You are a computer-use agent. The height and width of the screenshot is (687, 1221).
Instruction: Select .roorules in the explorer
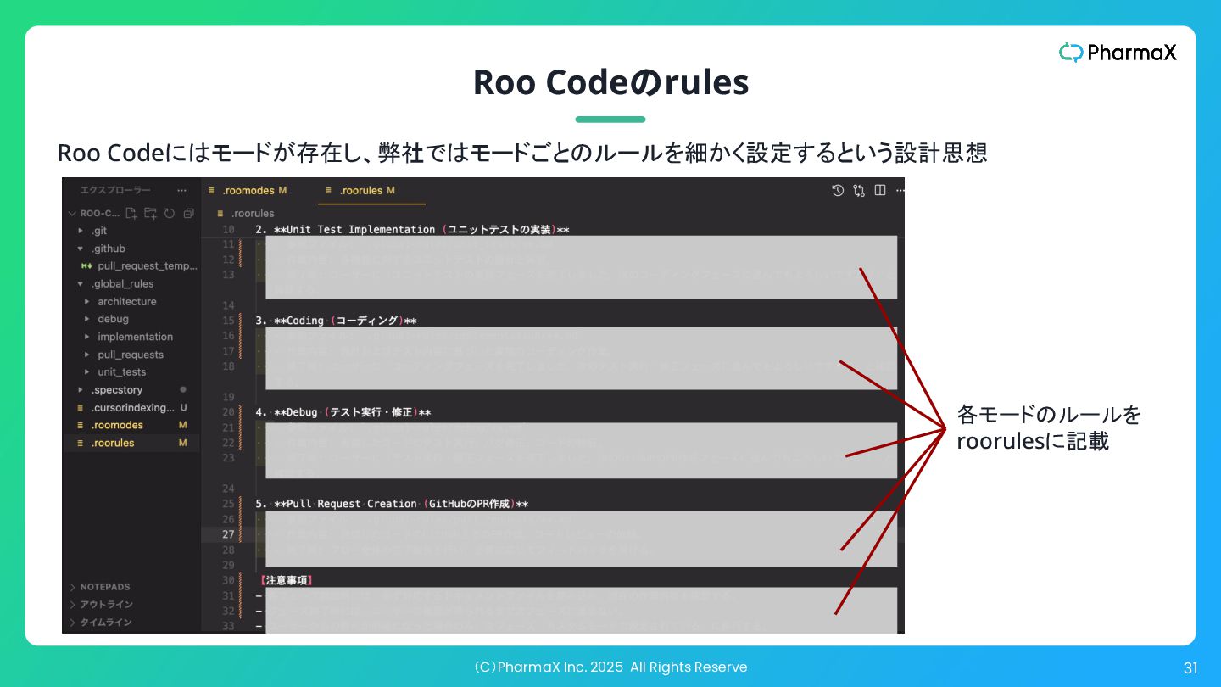point(113,444)
